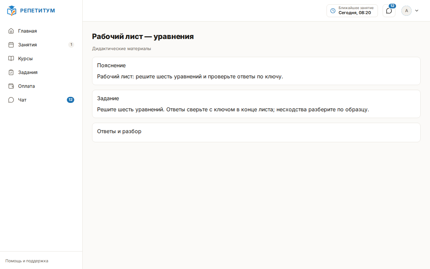The height and width of the screenshot is (269, 430).
Task: Click the chat bubble icon beside Чат
Action: 11,100
